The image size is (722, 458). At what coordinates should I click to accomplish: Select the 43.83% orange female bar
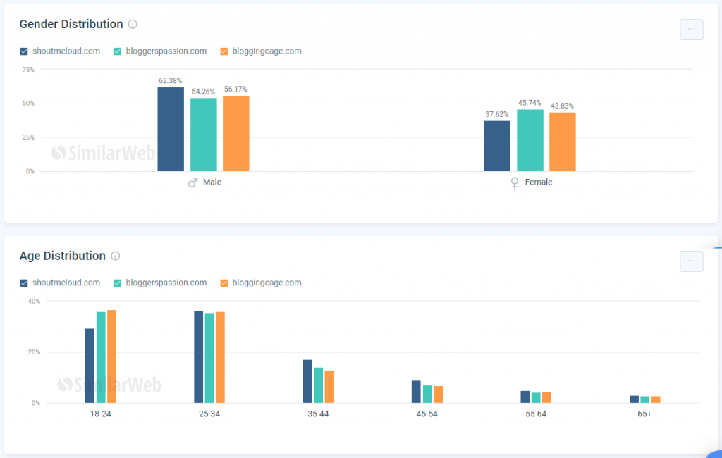coord(562,142)
